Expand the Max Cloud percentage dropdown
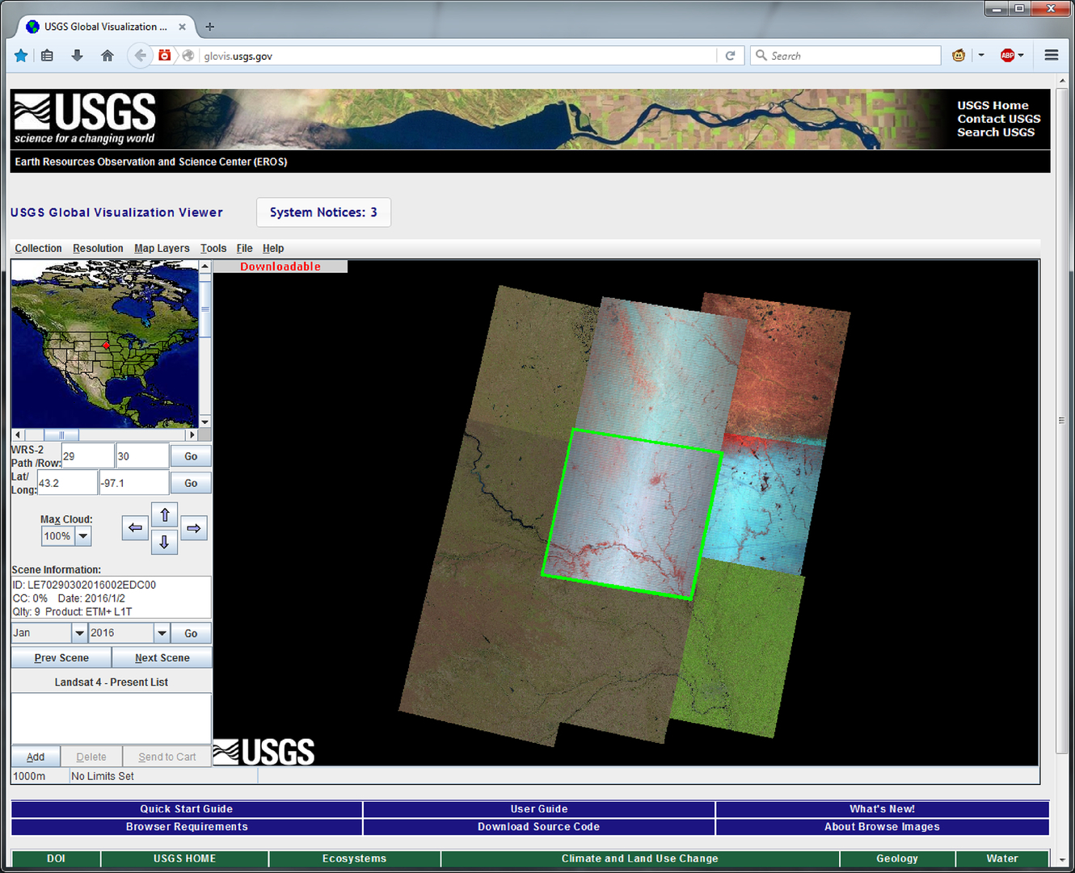Viewport: 1075px width, 873px height. pos(83,536)
